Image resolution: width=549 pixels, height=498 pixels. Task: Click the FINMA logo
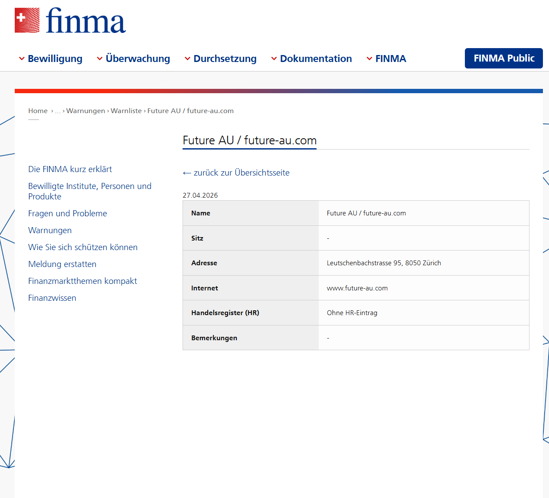(x=70, y=20)
